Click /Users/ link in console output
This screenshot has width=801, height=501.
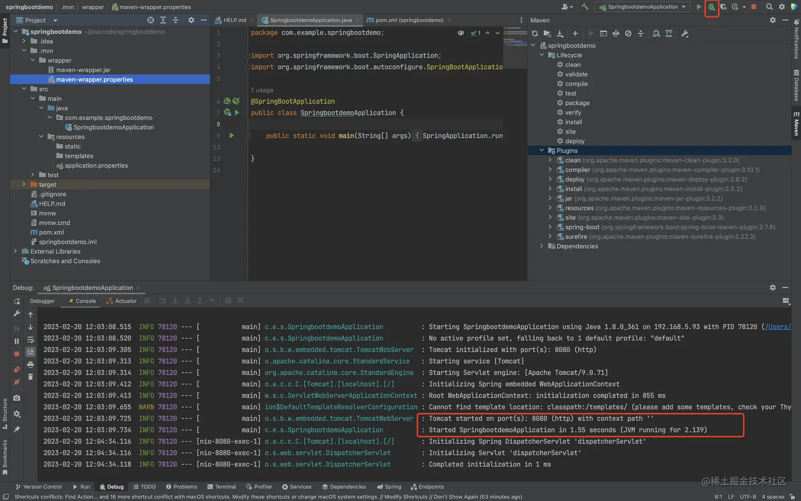(778, 327)
